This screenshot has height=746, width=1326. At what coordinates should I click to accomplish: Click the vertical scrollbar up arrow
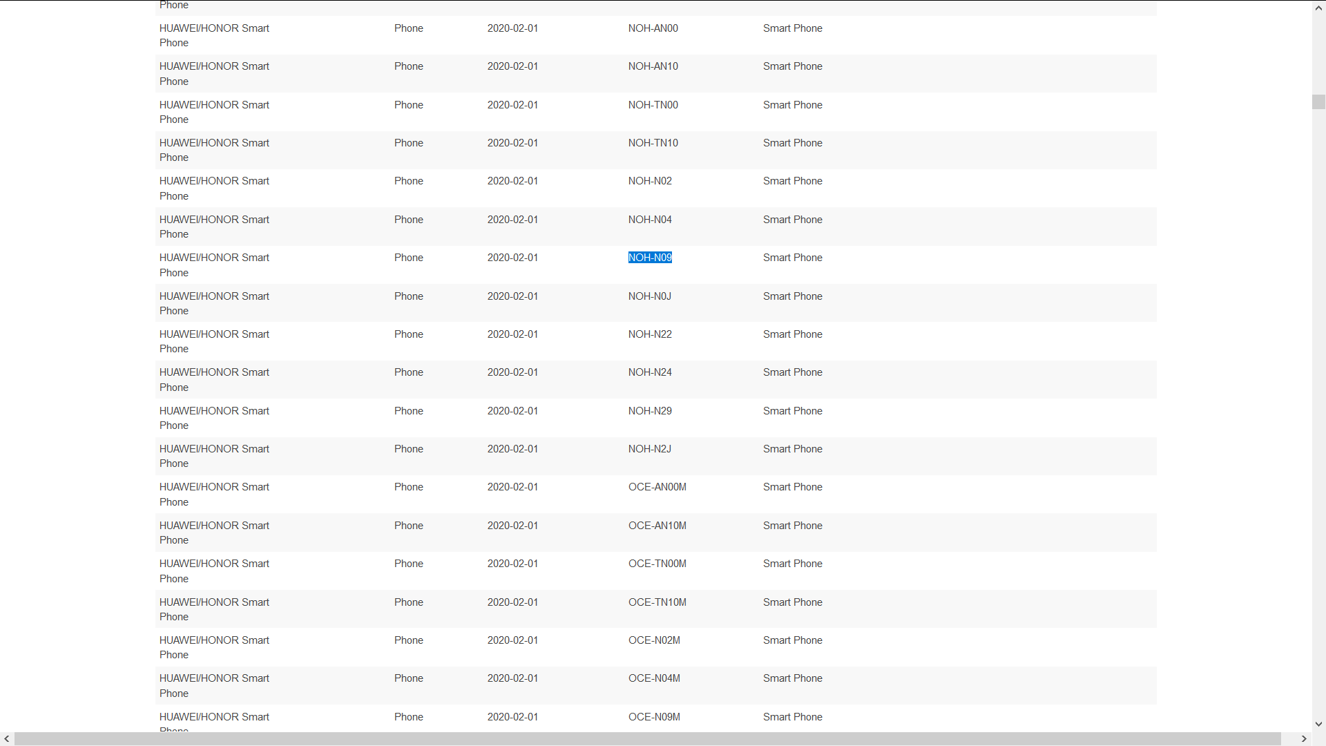[x=1318, y=8]
